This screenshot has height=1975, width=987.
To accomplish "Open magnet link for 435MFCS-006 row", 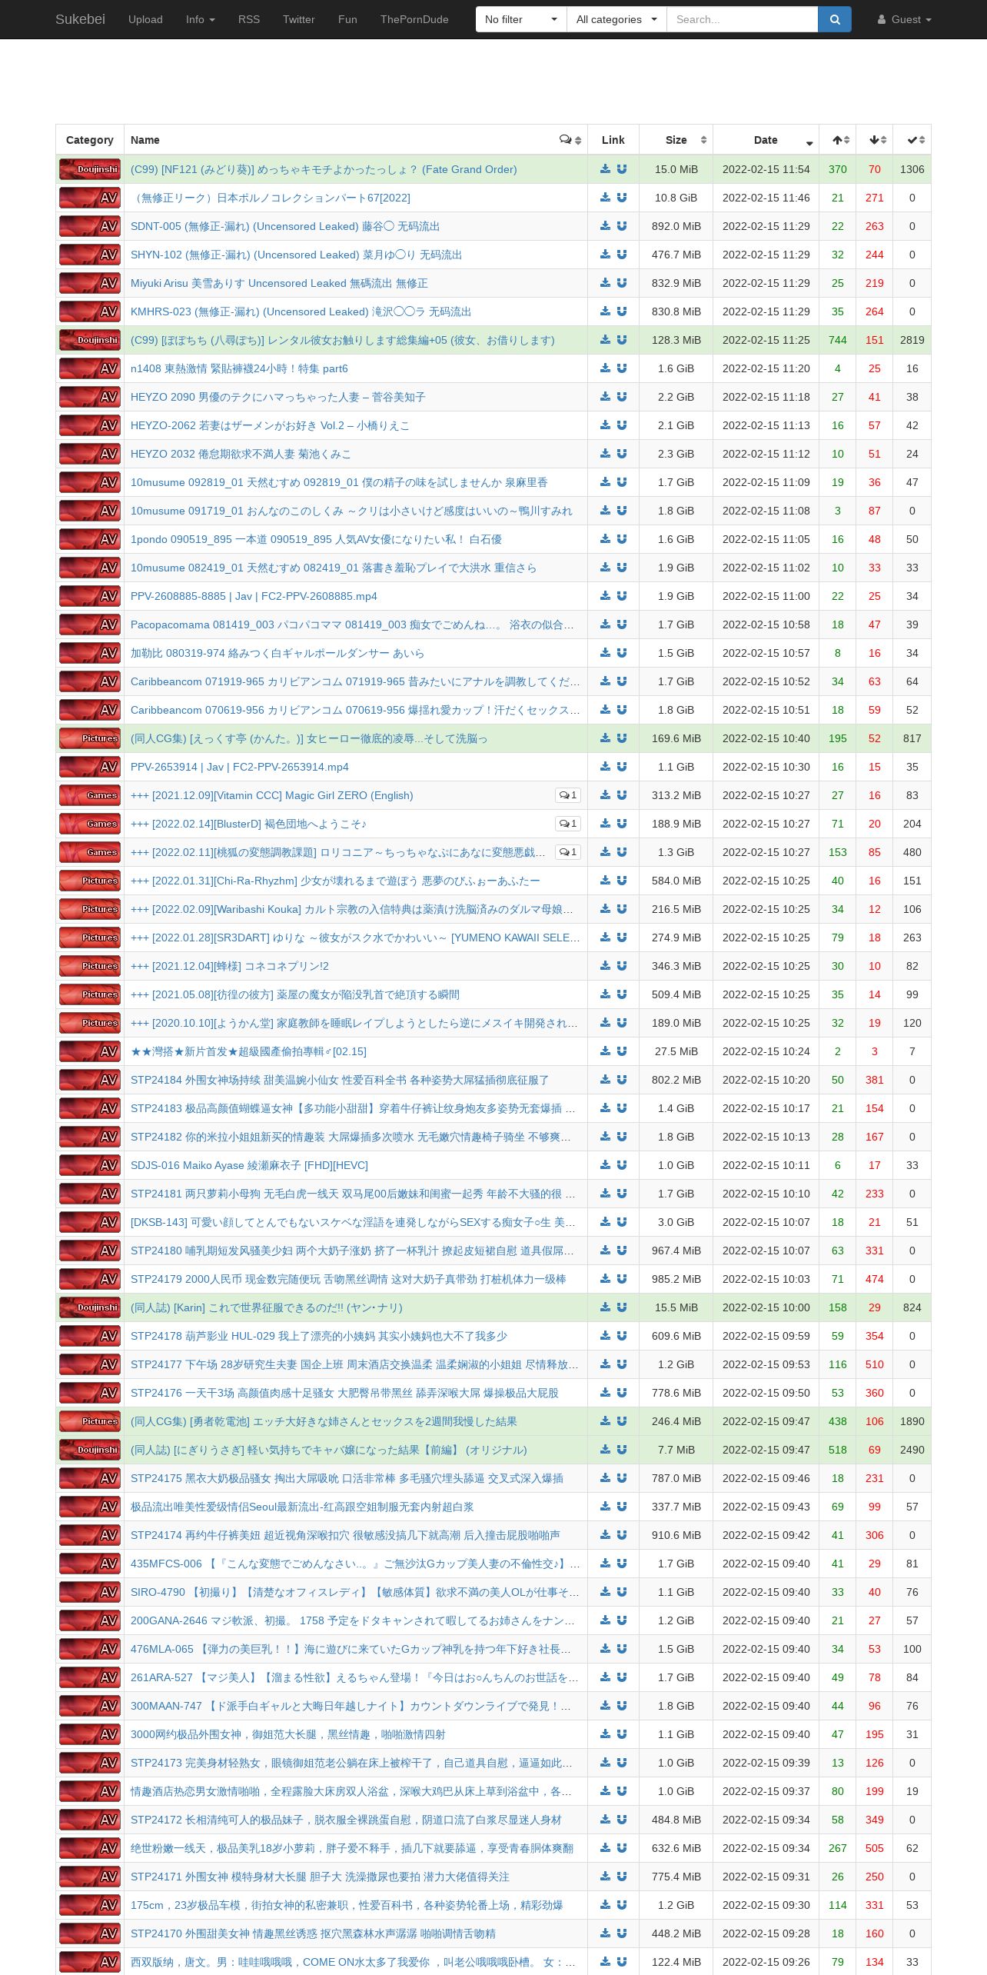I will [x=622, y=1564].
